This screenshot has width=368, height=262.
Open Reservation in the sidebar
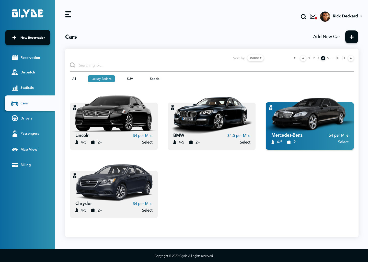(x=26, y=58)
